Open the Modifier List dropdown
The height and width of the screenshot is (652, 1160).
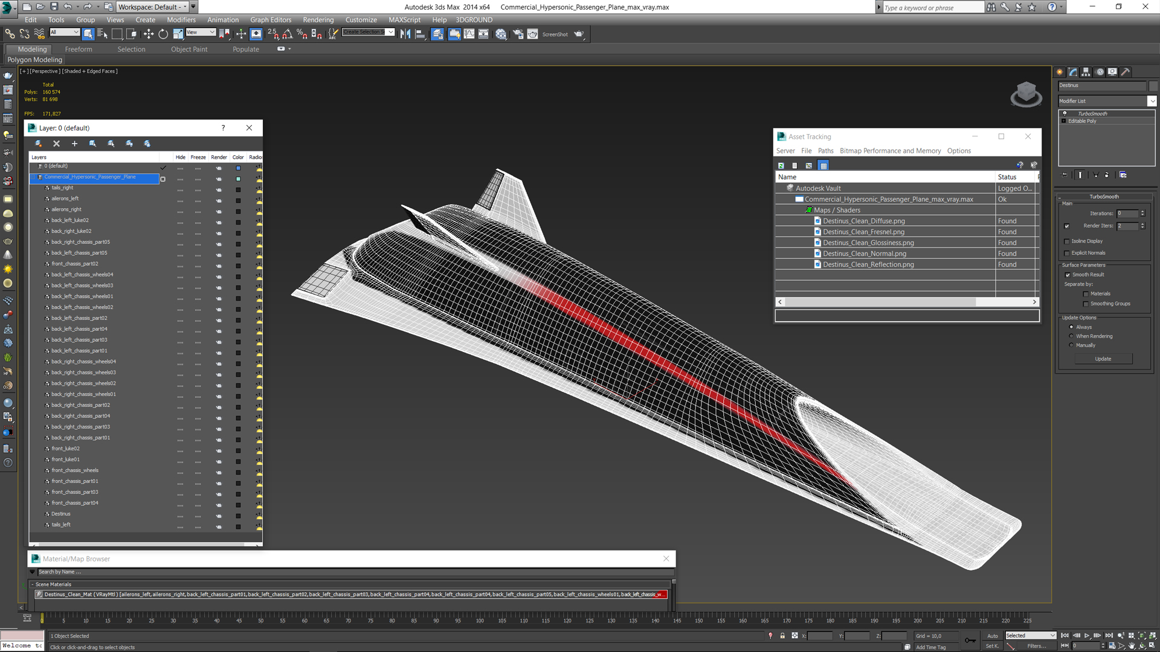(x=1152, y=101)
